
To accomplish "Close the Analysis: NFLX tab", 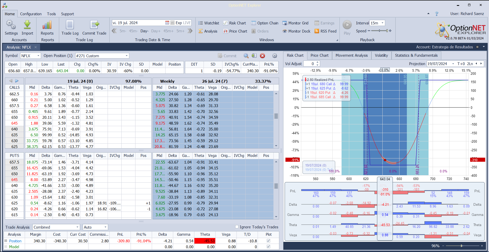I will coord(36,47).
